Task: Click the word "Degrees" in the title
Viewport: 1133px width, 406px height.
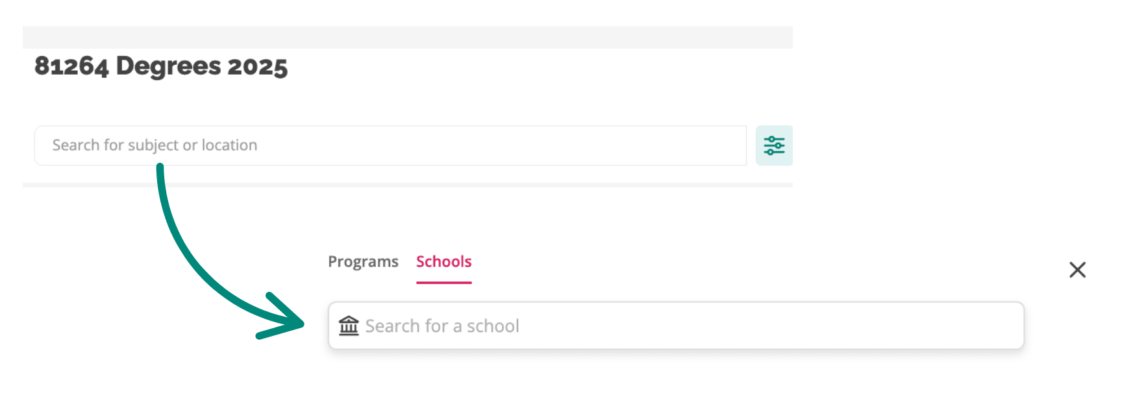Action: click(x=168, y=66)
